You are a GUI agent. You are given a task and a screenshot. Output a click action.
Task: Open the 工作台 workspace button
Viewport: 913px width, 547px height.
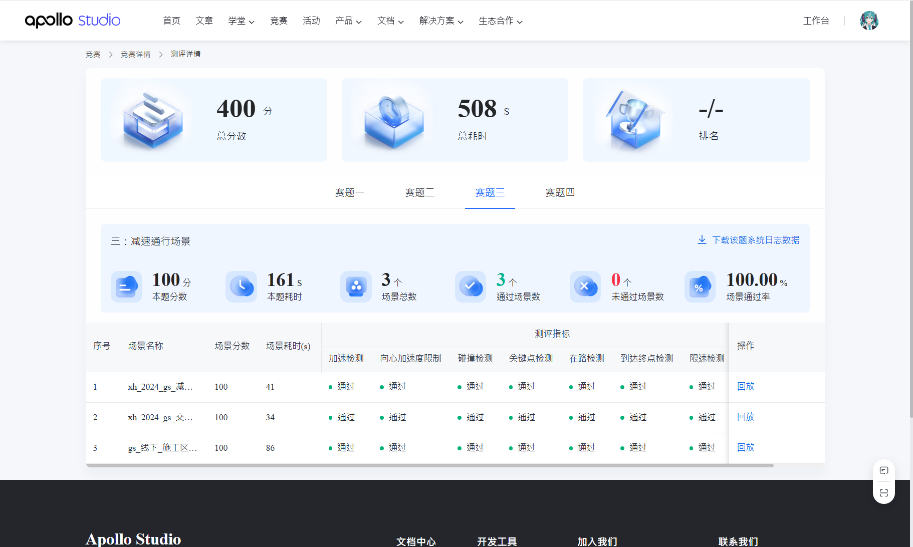coord(816,21)
